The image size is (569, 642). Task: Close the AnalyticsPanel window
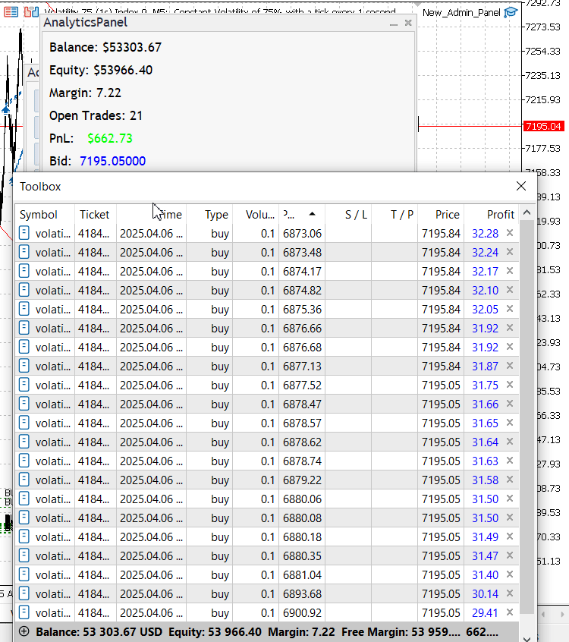[x=408, y=23]
